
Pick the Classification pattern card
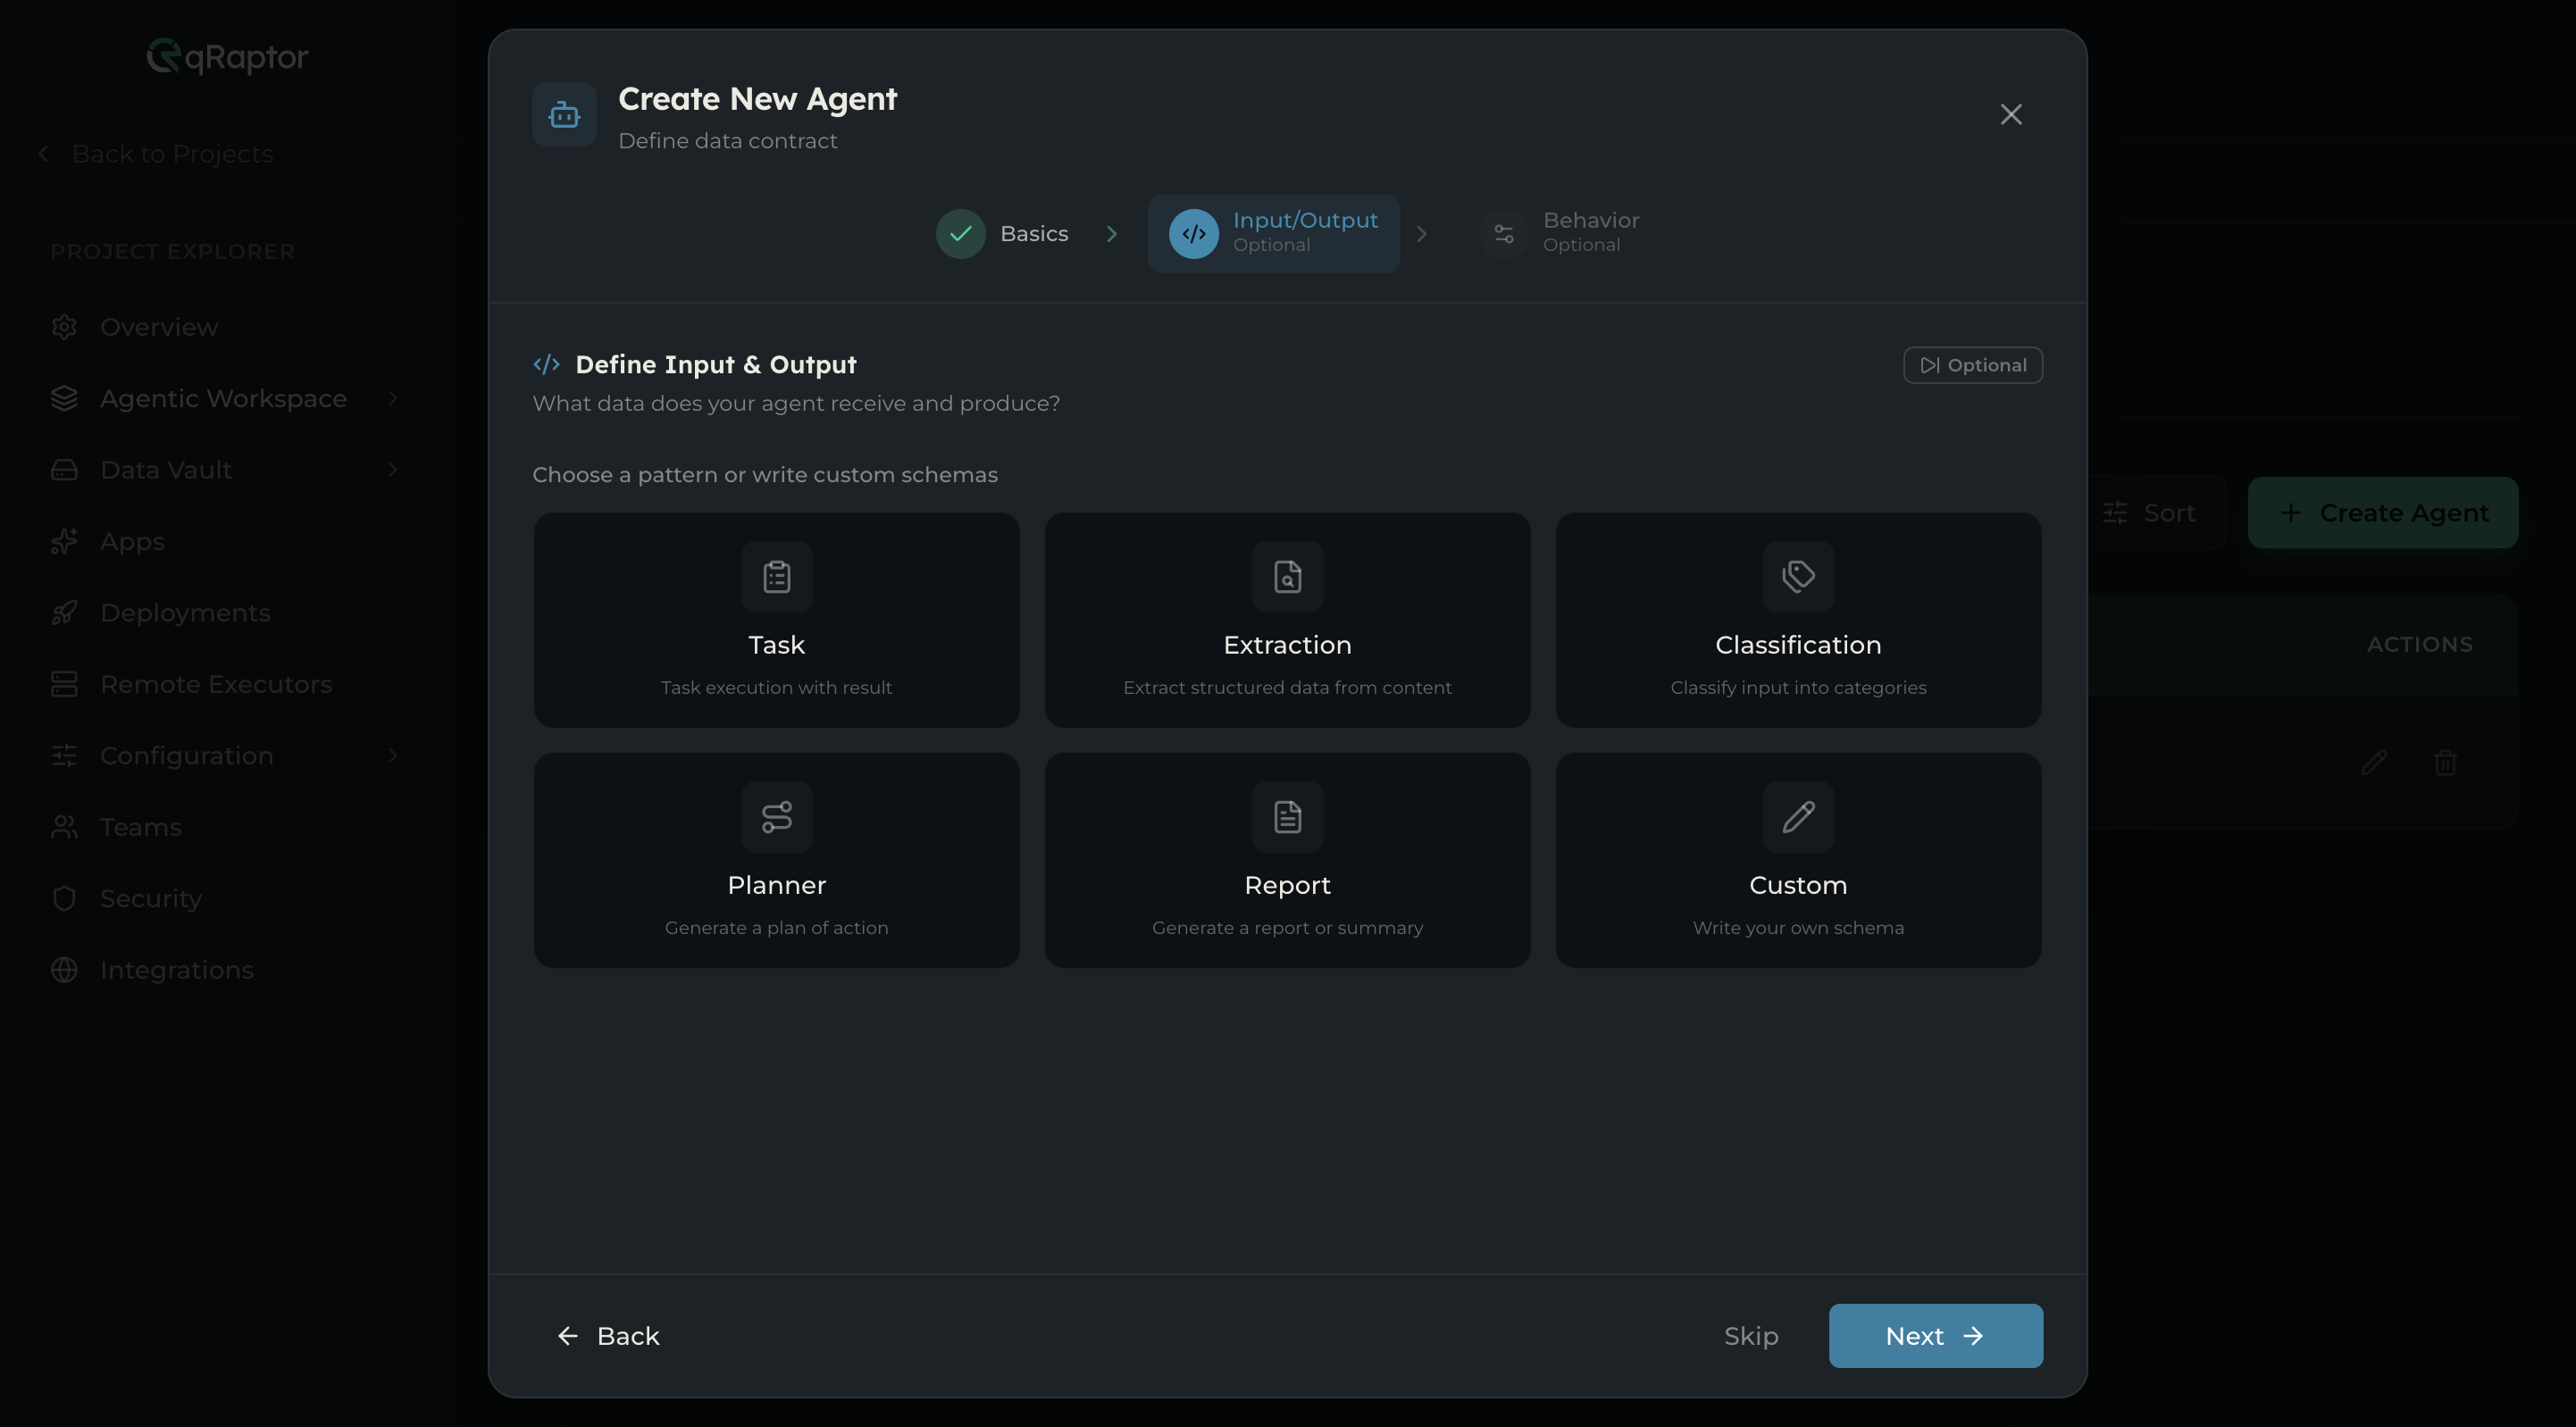pyautogui.click(x=1798, y=620)
